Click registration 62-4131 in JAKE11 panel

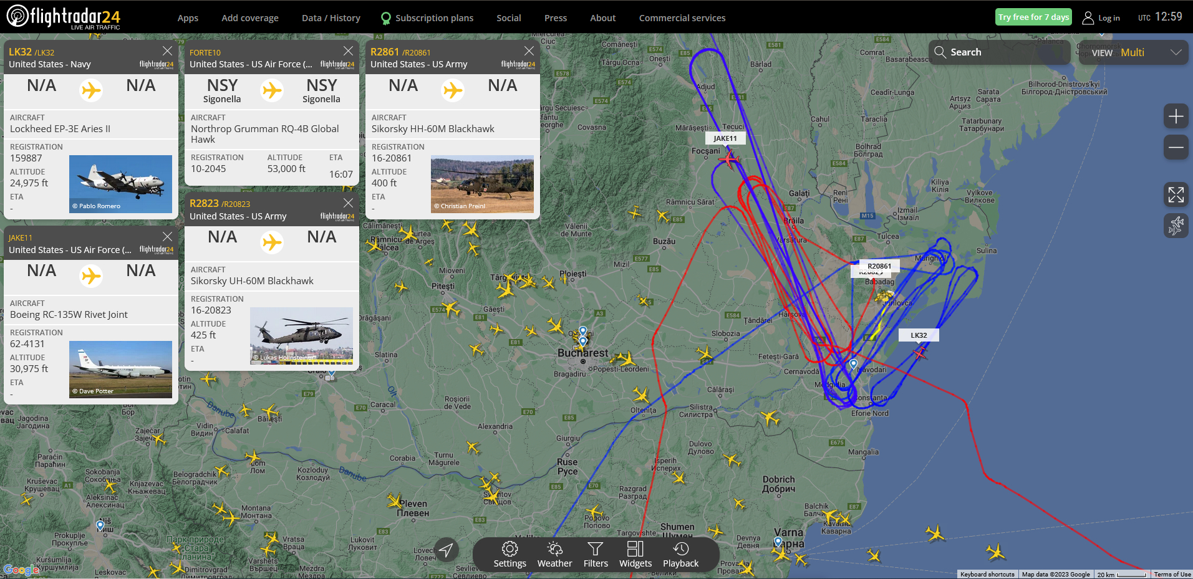[27, 343]
